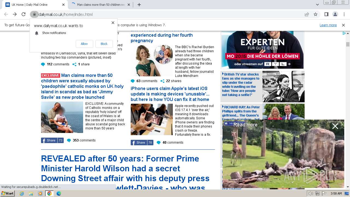Open the '40 comments' link
Viewport: 350px width, 197px height.
170,143
